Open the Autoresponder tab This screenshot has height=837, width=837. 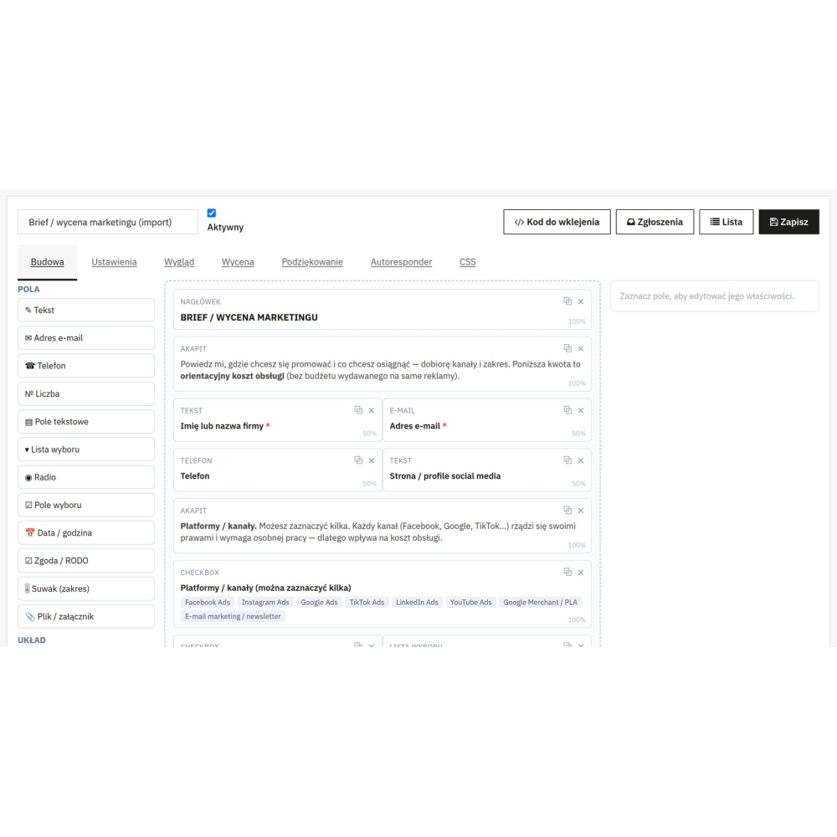[402, 262]
